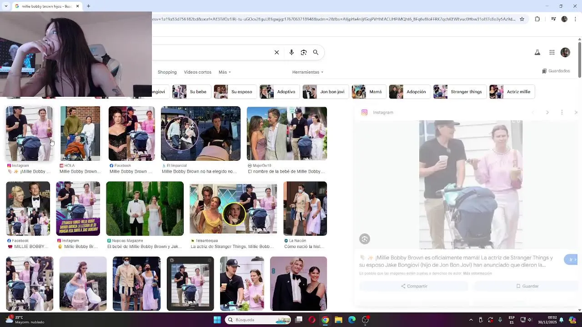Open File Explorer from the taskbar
The height and width of the screenshot is (327, 582).
point(338,320)
